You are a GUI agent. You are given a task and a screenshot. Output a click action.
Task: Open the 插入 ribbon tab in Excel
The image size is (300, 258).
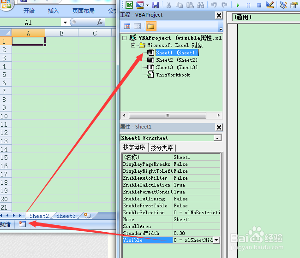[x=53, y=11]
